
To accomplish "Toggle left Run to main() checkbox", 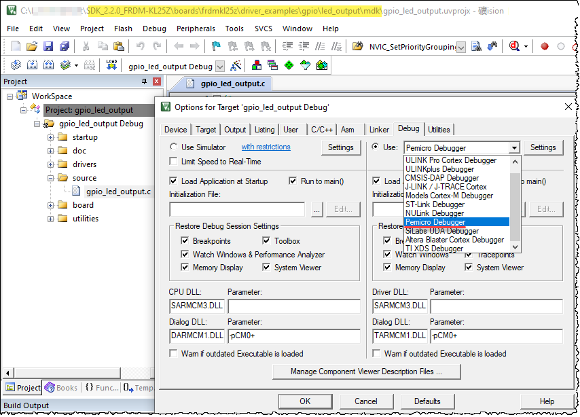I will click(x=293, y=181).
